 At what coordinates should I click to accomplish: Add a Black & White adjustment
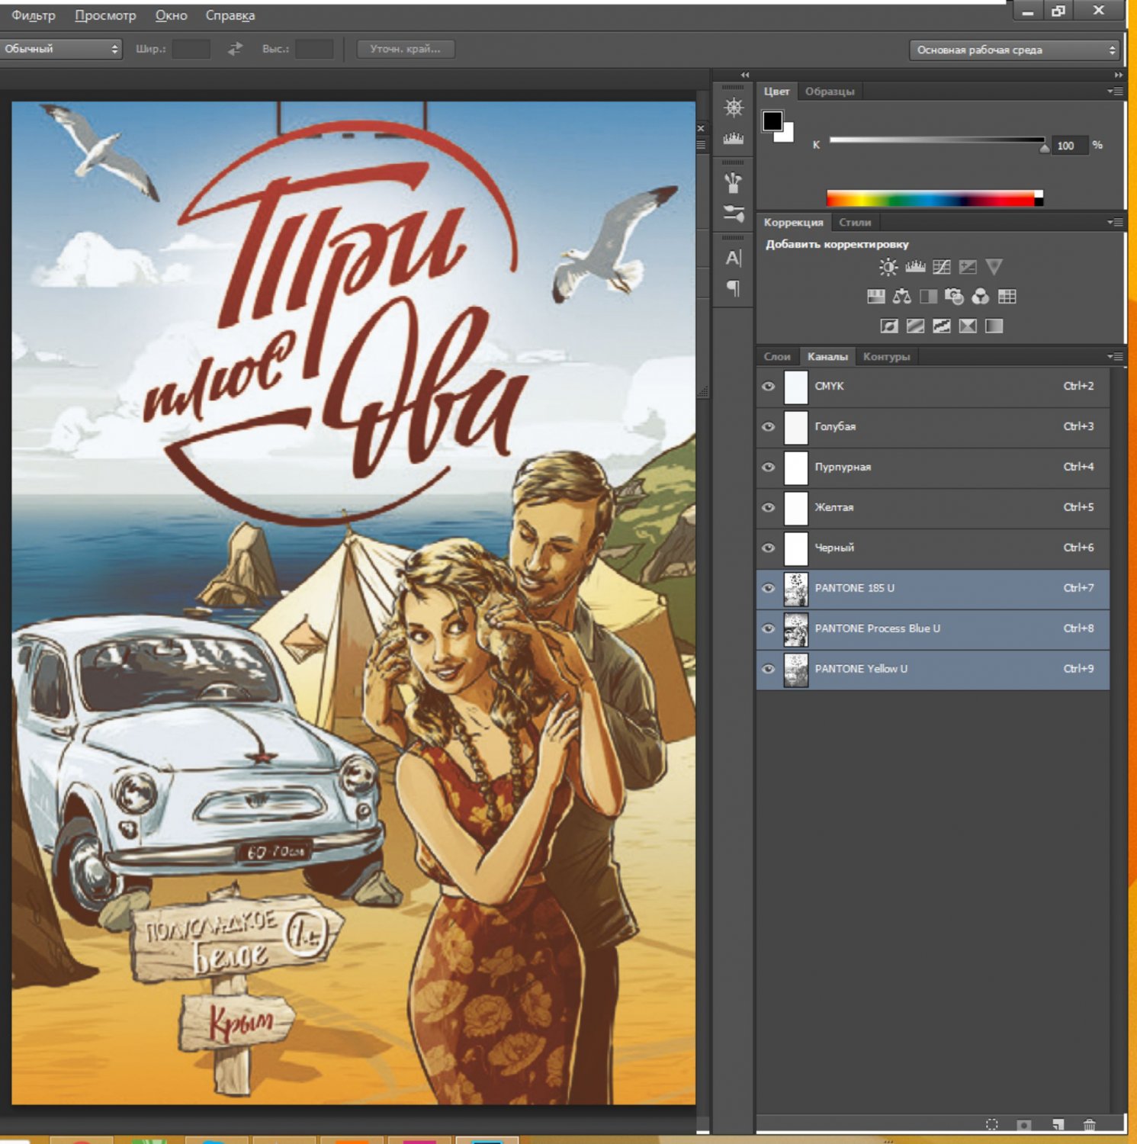(x=928, y=297)
